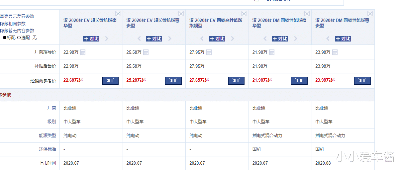Select the red 27.65万起 dealer price

click(x=199, y=80)
